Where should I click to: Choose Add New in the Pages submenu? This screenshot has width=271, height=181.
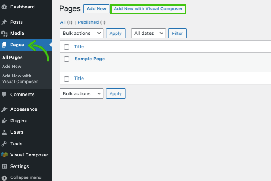tap(12, 66)
